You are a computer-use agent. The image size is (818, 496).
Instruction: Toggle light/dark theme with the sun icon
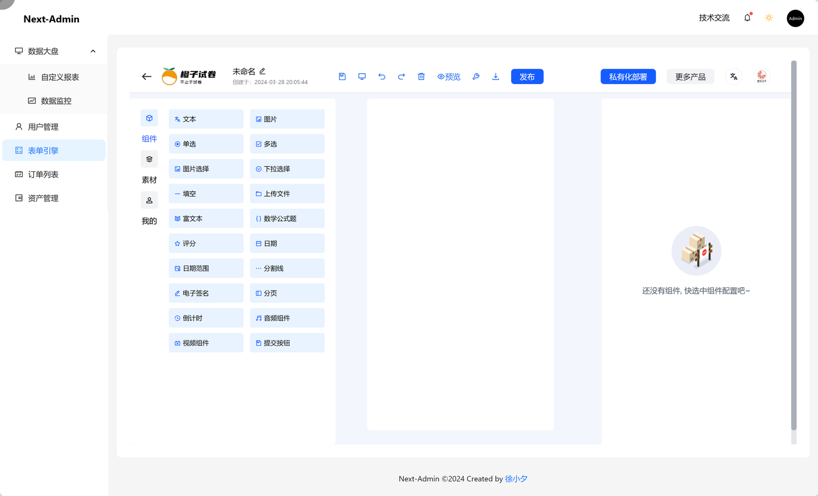(x=769, y=18)
